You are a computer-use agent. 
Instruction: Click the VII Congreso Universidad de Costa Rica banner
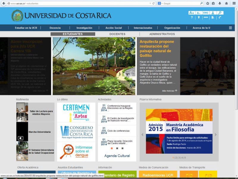(x=76, y=132)
